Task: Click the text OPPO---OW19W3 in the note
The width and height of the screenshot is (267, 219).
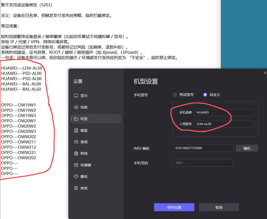Action: pyautogui.click(x=18, y=116)
